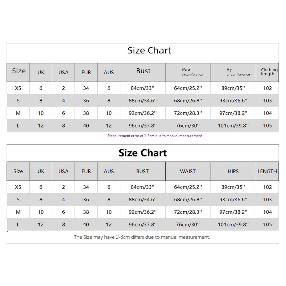
Task: Select the 'HIPS' header cell
Action: [233, 171]
